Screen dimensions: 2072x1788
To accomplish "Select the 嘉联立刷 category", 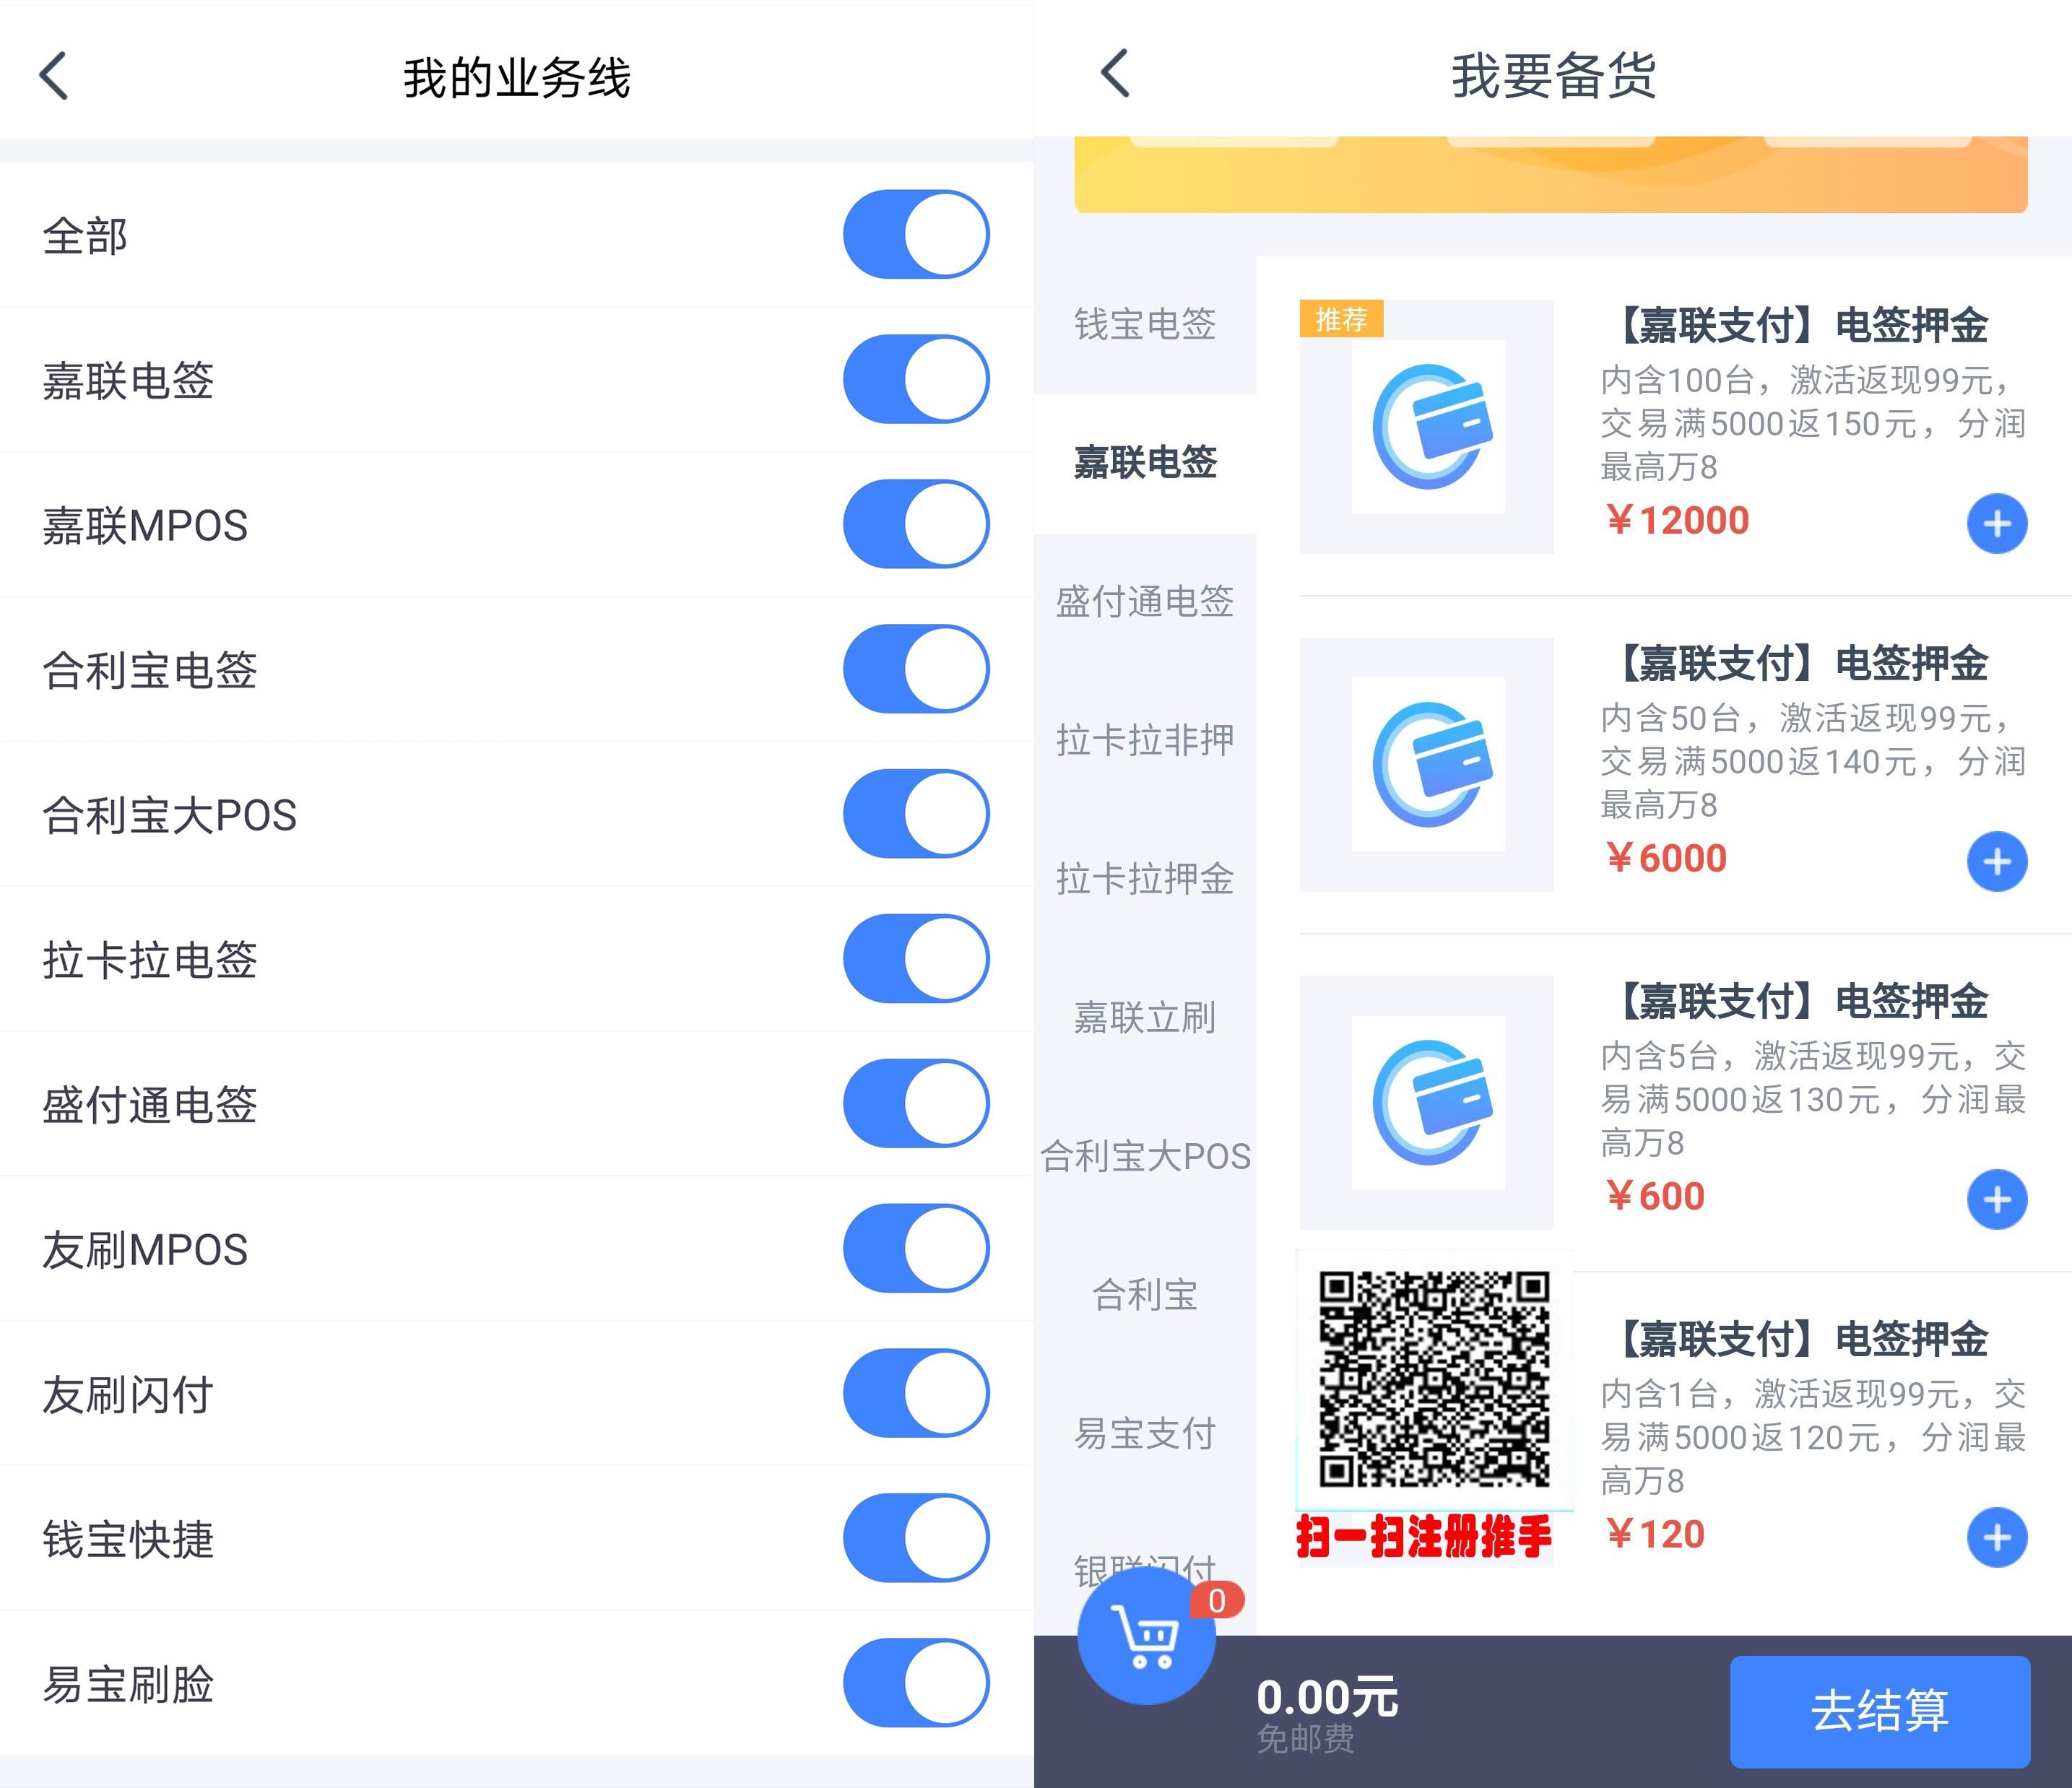I will (x=1145, y=1018).
